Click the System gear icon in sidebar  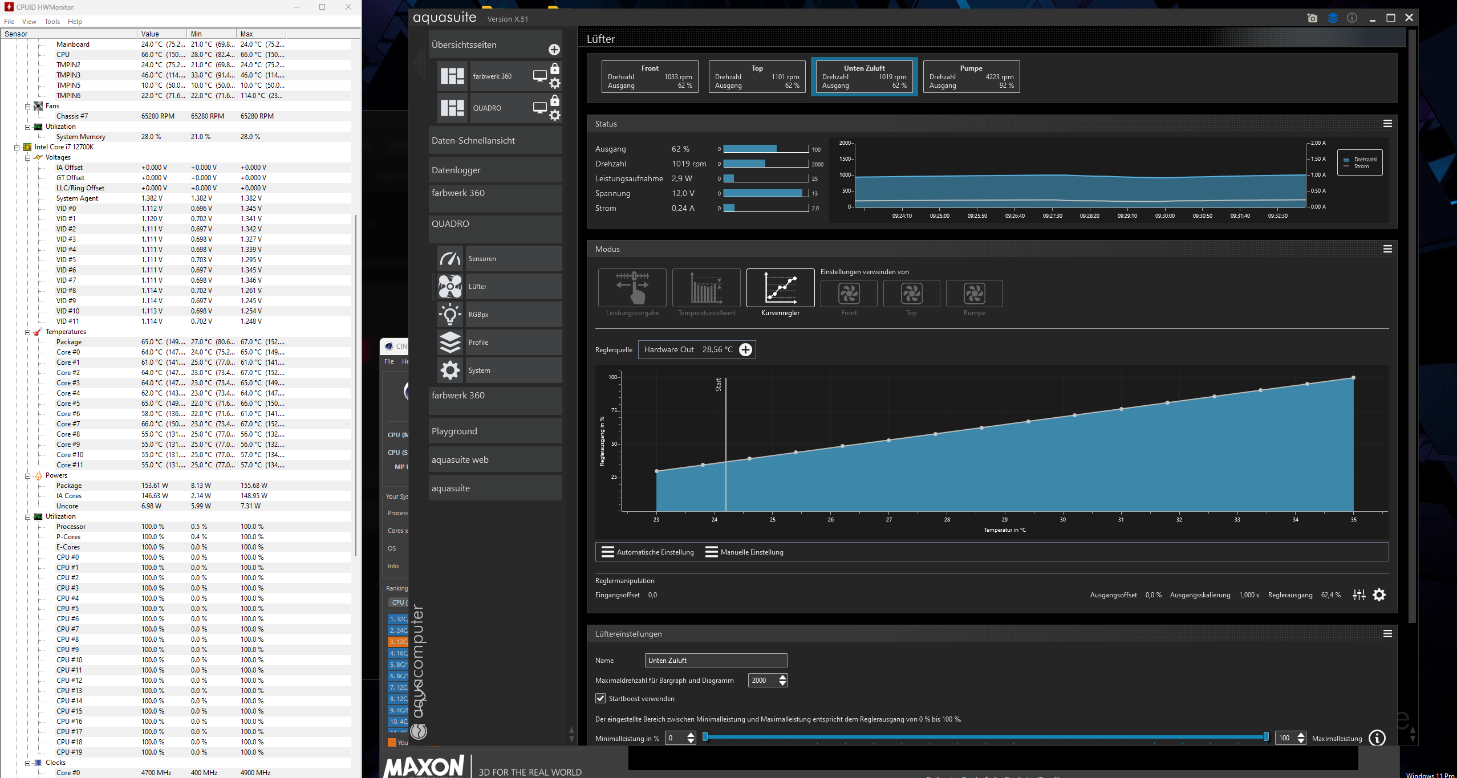[450, 370]
